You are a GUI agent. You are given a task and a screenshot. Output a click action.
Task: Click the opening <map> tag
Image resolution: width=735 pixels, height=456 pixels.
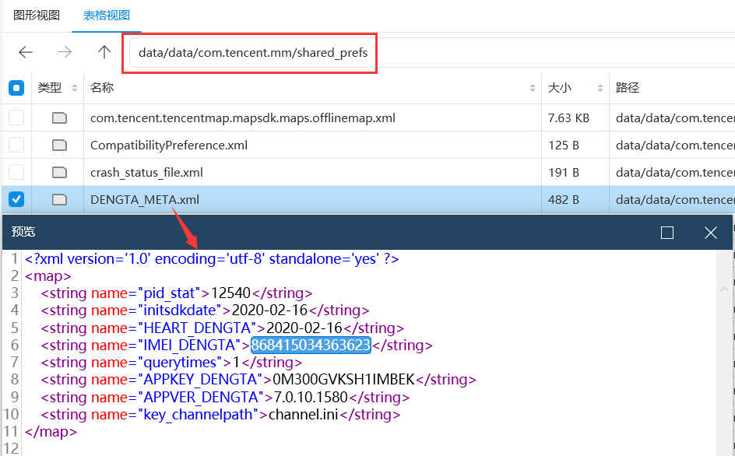point(47,276)
